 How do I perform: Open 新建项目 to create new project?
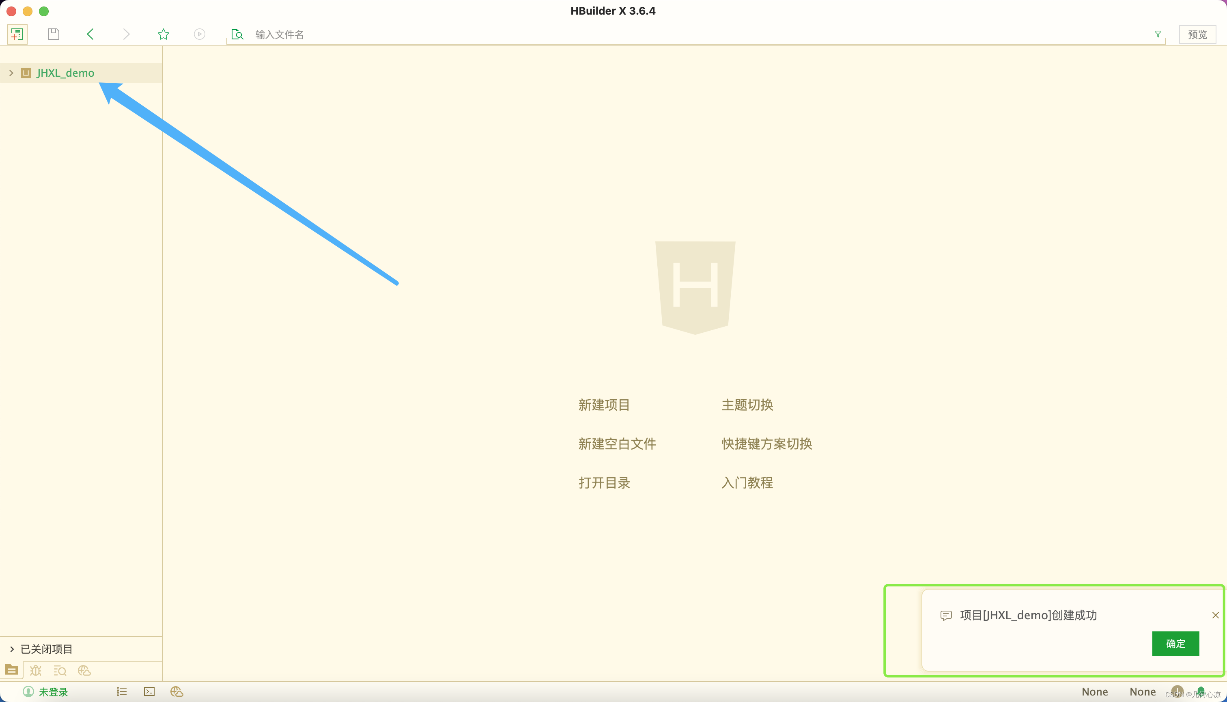tap(603, 404)
